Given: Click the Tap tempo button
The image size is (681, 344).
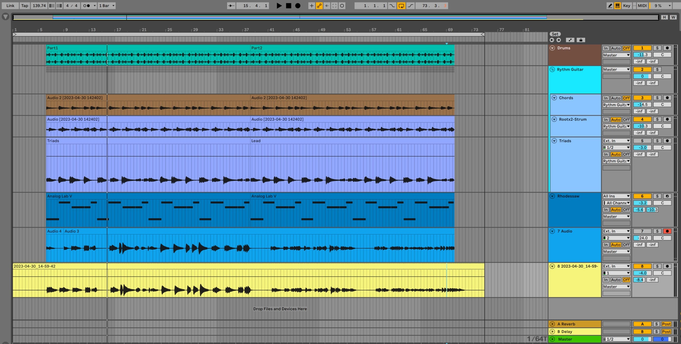Looking at the screenshot, I should tap(24, 6).
